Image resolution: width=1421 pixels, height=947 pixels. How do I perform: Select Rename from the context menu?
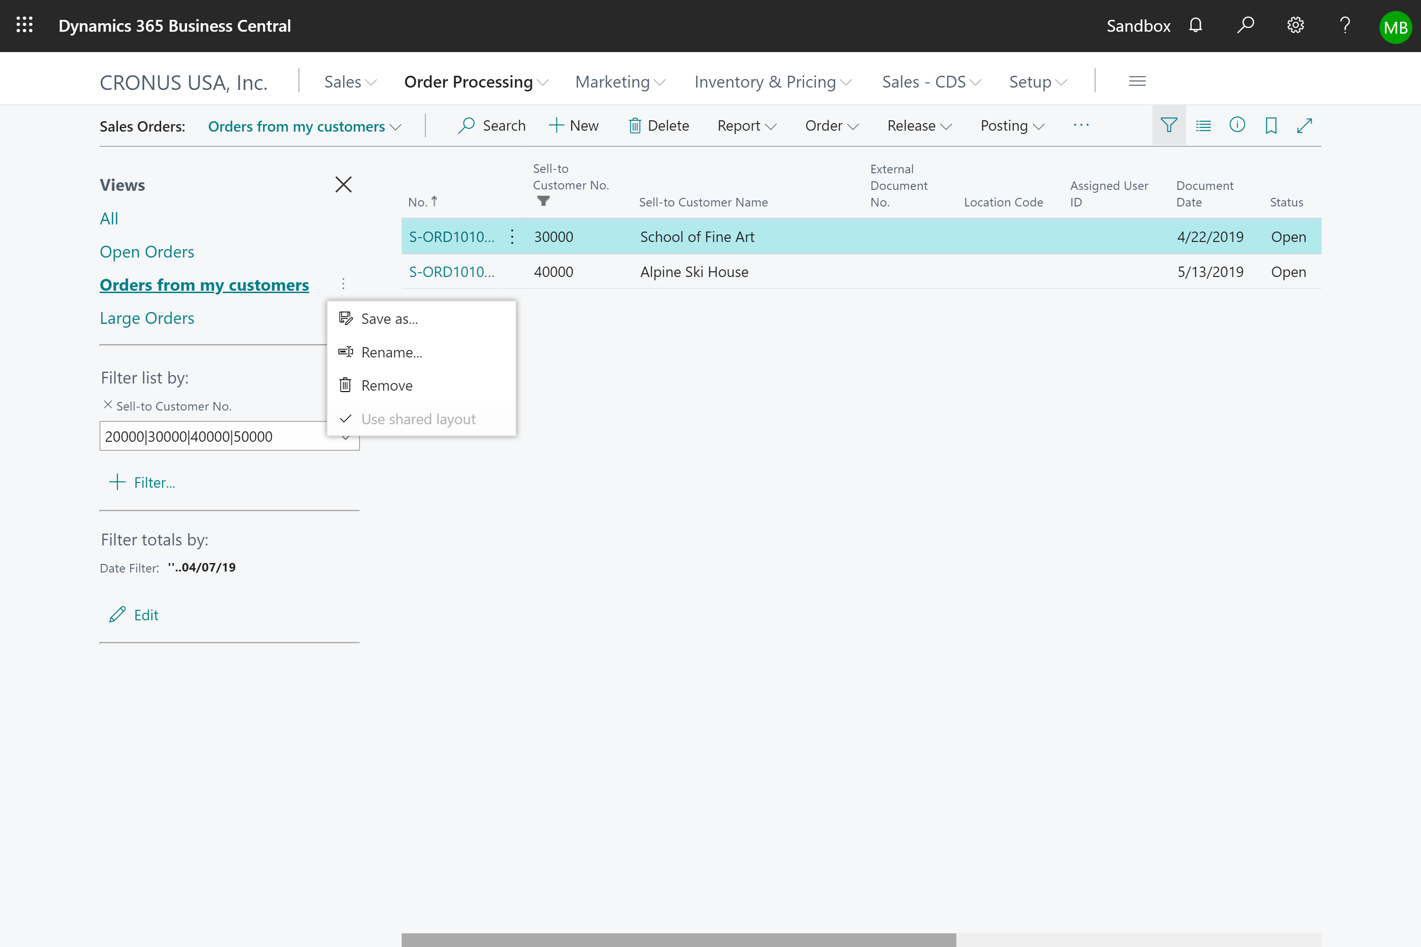[x=392, y=352]
